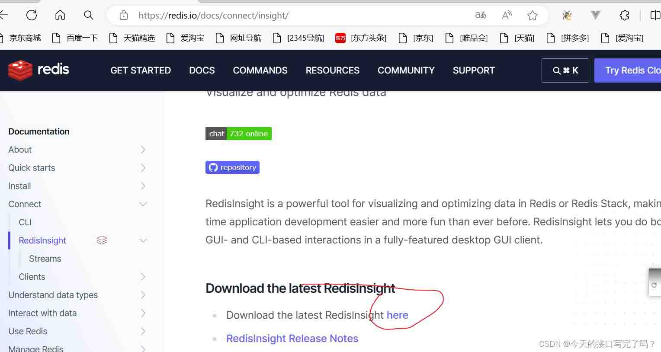Viewport: 661px width, 352px height.
Task: Select Clients in sidebar
Action: click(x=32, y=277)
